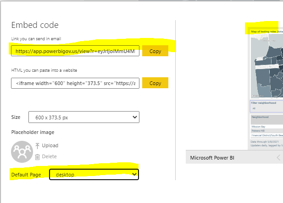The height and width of the screenshot is (203, 283).
Task: Click the upload arrow icon
Action: tap(37, 146)
